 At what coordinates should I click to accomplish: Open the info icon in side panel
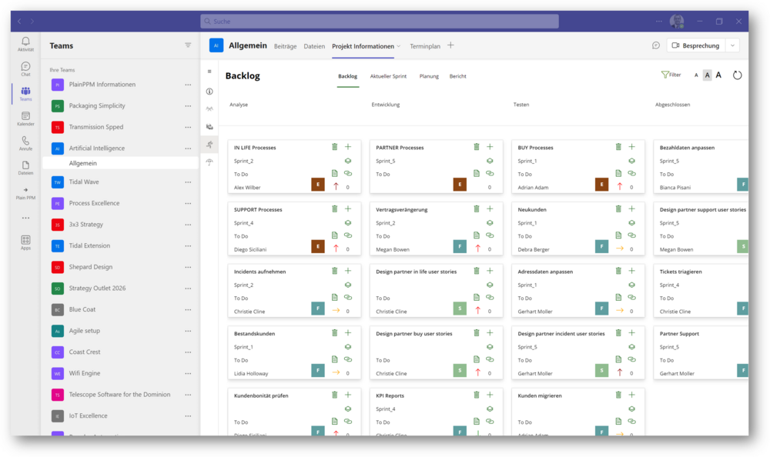coord(209,91)
